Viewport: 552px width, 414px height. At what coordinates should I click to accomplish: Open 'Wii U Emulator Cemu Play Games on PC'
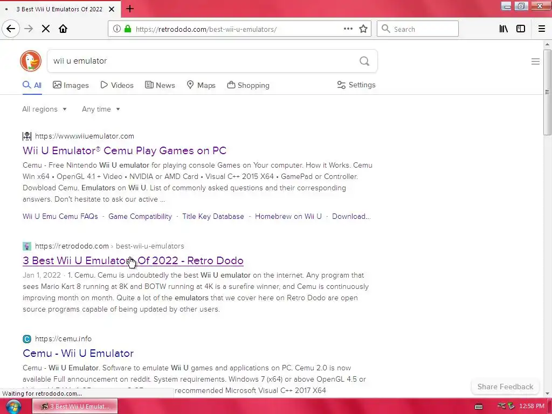tap(125, 150)
